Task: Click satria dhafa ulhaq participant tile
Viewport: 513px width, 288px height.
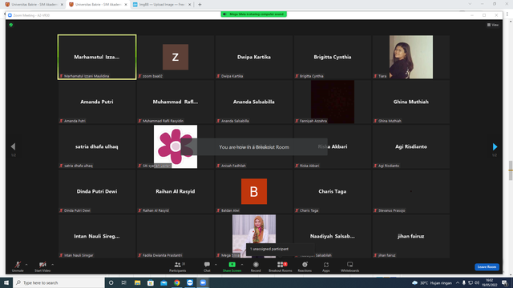Action: tap(97, 146)
